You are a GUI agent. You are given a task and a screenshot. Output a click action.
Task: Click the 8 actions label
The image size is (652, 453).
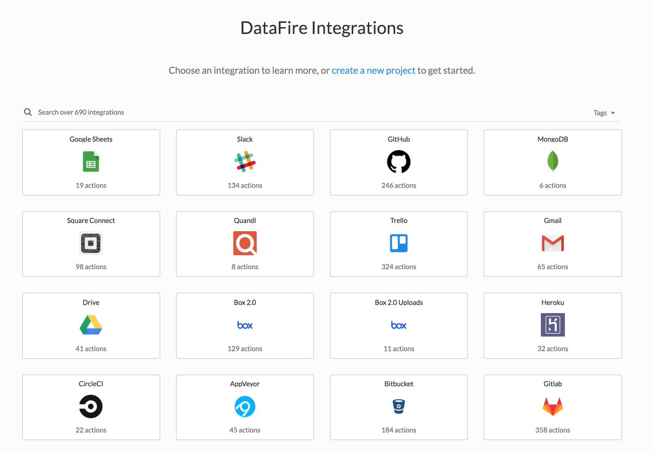pos(245,267)
